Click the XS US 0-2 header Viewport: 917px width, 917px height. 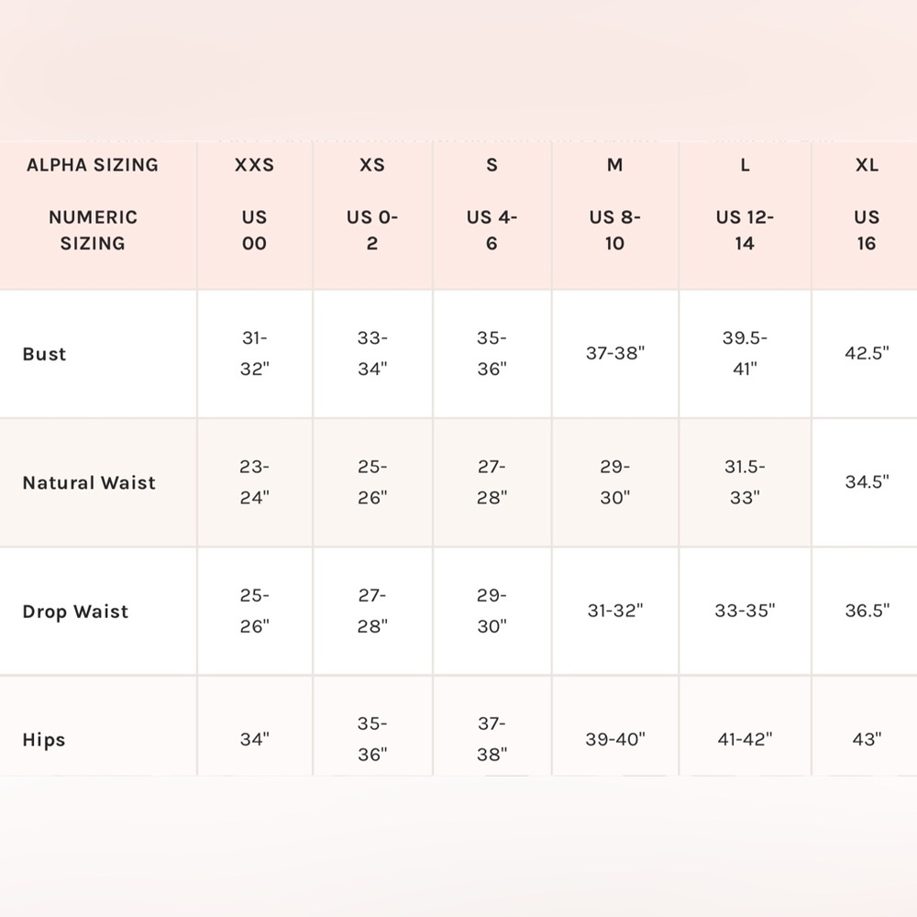(x=372, y=215)
